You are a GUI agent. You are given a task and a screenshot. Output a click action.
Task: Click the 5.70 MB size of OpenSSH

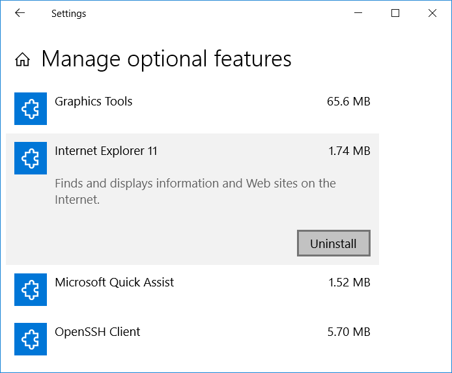click(x=348, y=332)
